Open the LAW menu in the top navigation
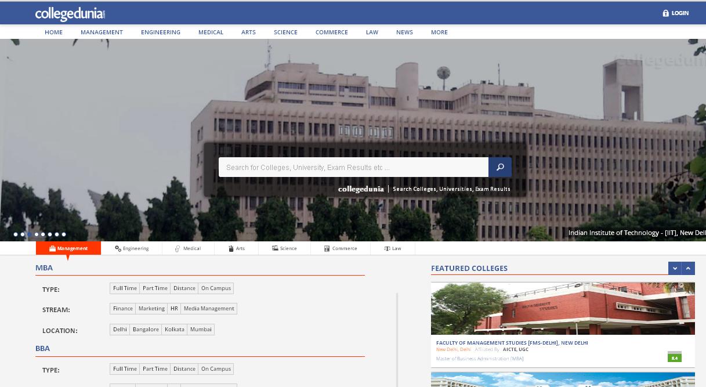The width and height of the screenshot is (706, 387). (x=372, y=32)
